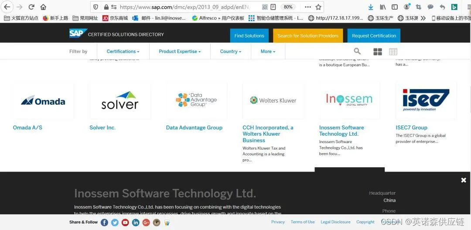Open the 玉环生产 bookmark
471x230 pixels.
381,18
